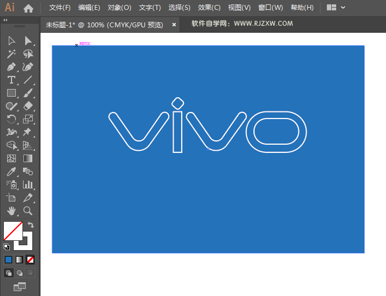Image resolution: width=386 pixels, height=296 pixels.
Task: Reset to default fill and stroke
Action: click(7, 246)
